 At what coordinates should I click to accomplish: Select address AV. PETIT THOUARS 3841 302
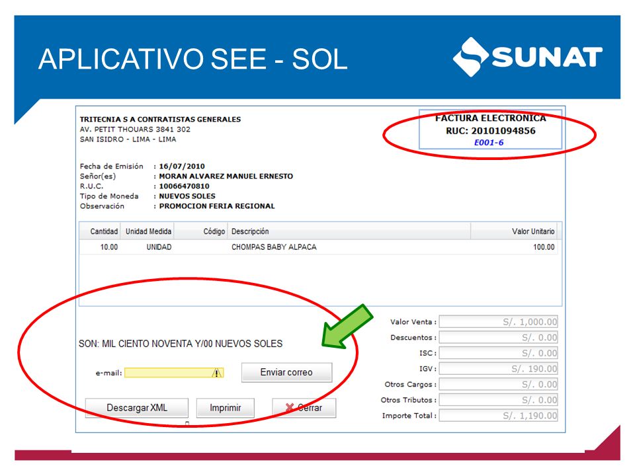pos(135,130)
